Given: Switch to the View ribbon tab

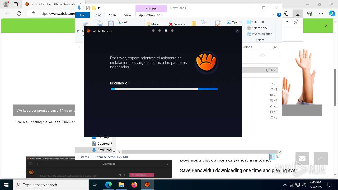Looking at the screenshot, I should pyautogui.click(x=128, y=15).
